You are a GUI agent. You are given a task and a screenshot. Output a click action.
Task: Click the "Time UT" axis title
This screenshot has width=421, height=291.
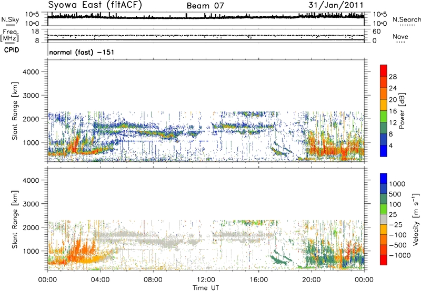tap(206, 288)
